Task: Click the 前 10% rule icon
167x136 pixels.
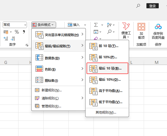Action: pos(94,58)
